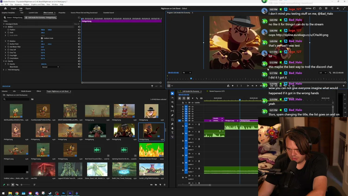Screen dimensions: 348x196
Task: Go to the Export workspace
Action: pyautogui.click(x=28, y=8)
